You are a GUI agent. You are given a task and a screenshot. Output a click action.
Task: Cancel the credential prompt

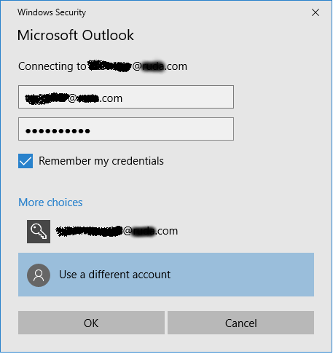(x=240, y=323)
